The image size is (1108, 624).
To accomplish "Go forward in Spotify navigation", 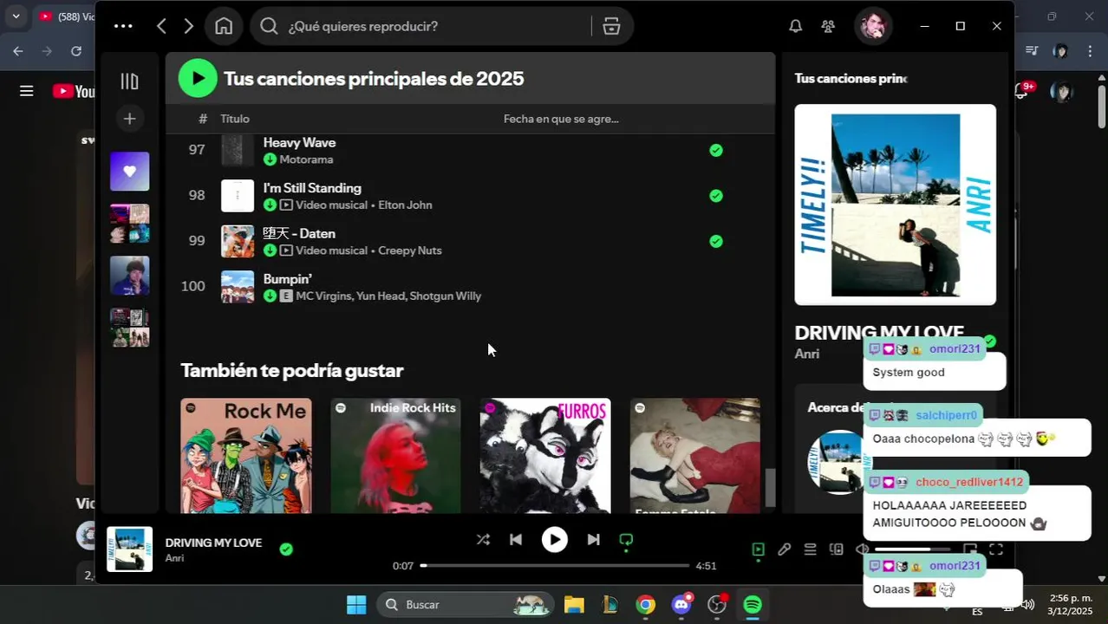I will tap(188, 26).
